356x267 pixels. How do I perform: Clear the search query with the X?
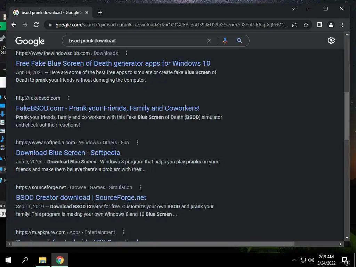(x=209, y=41)
